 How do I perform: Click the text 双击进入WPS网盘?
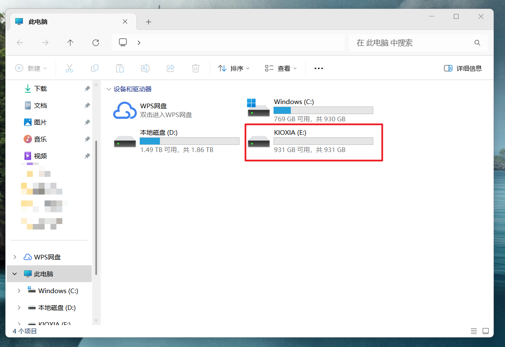(x=166, y=115)
